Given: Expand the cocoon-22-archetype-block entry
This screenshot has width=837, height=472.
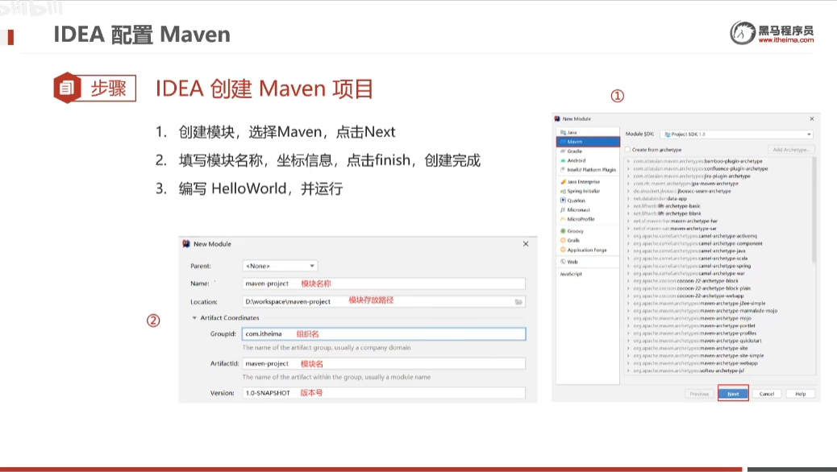Looking at the screenshot, I should pyautogui.click(x=628, y=280).
